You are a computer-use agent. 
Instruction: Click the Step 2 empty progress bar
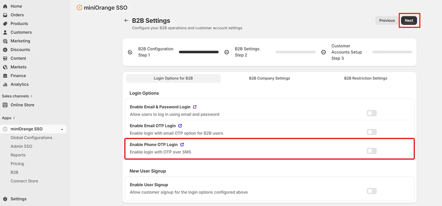[295, 52]
